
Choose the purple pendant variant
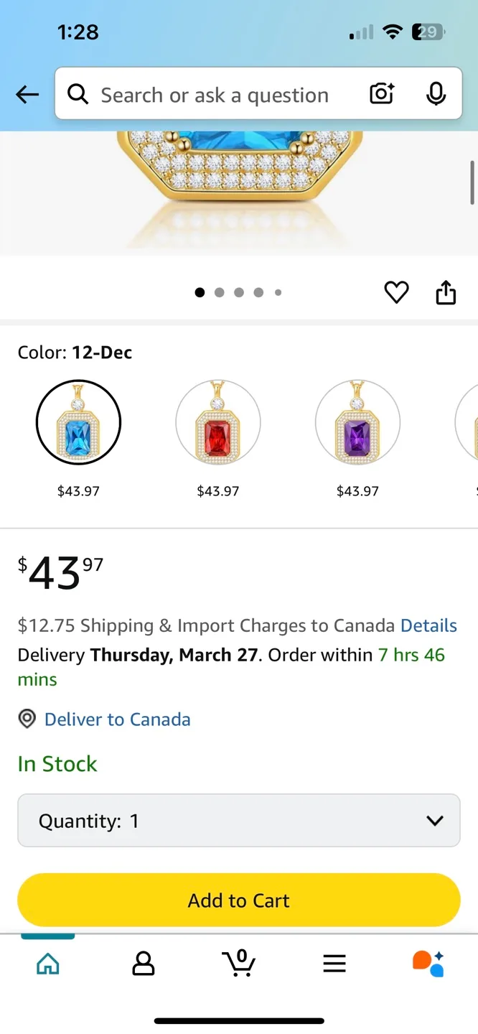[x=357, y=421]
